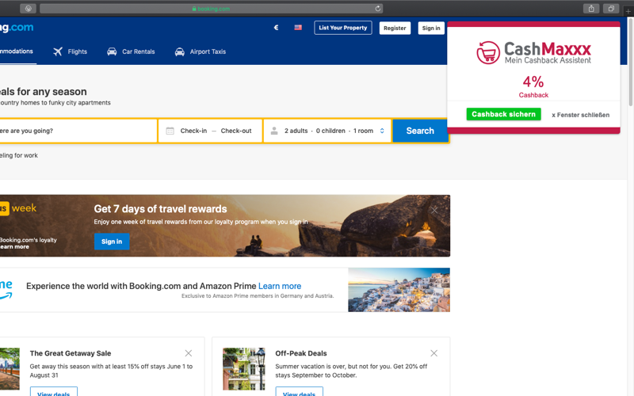Open new tab with plus icon

click(x=628, y=11)
